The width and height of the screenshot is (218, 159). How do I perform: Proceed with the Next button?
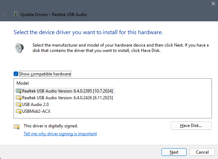click(174, 152)
